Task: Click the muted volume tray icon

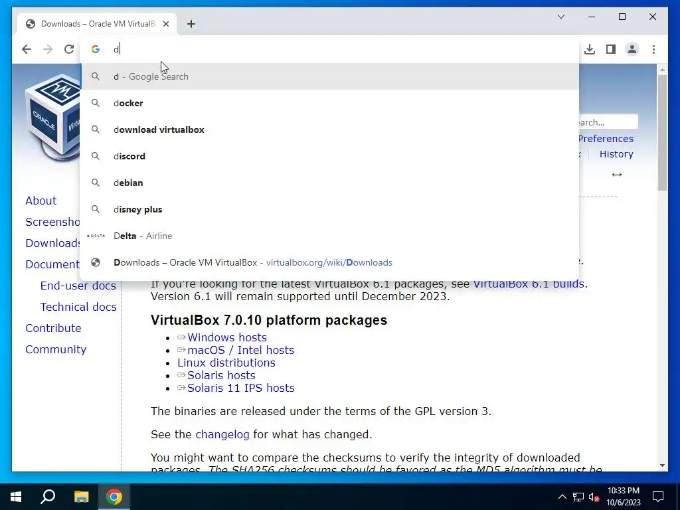Action: (594, 497)
